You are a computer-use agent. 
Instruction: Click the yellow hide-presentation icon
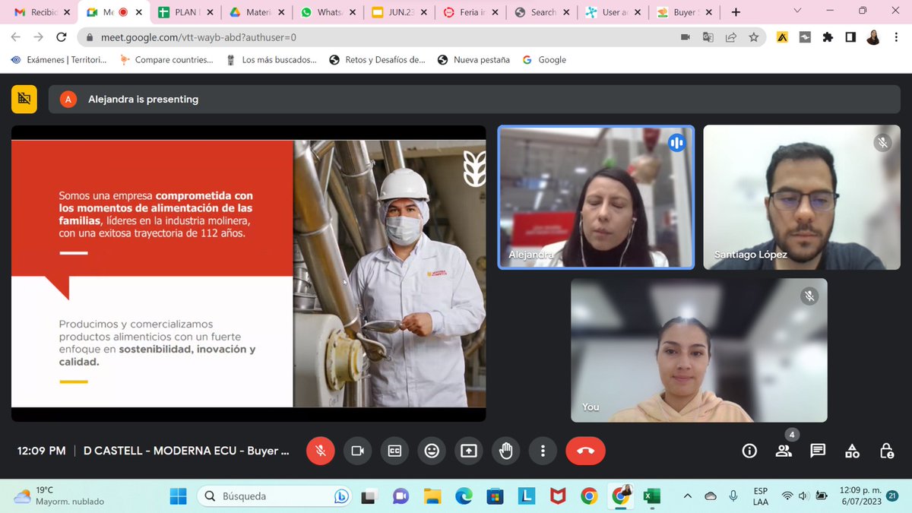pos(24,99)
